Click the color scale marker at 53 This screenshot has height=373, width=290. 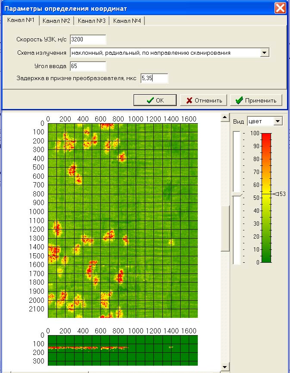[x=279, y=194]
